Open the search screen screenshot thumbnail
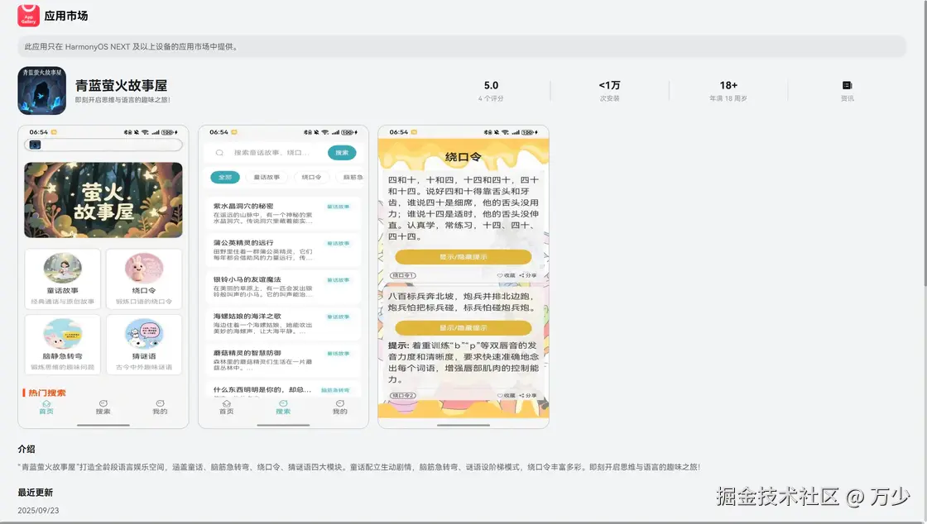 283,276
